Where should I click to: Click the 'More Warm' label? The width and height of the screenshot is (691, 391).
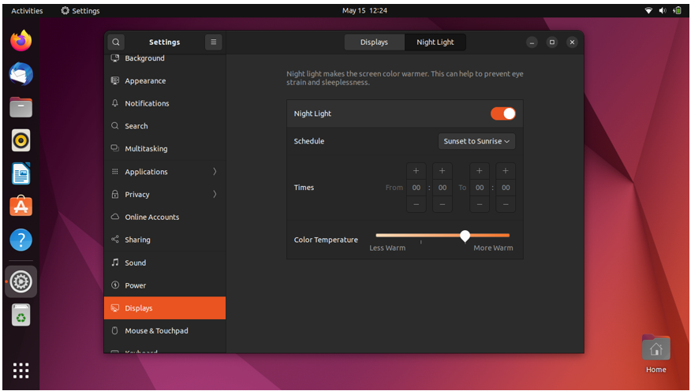493,248
